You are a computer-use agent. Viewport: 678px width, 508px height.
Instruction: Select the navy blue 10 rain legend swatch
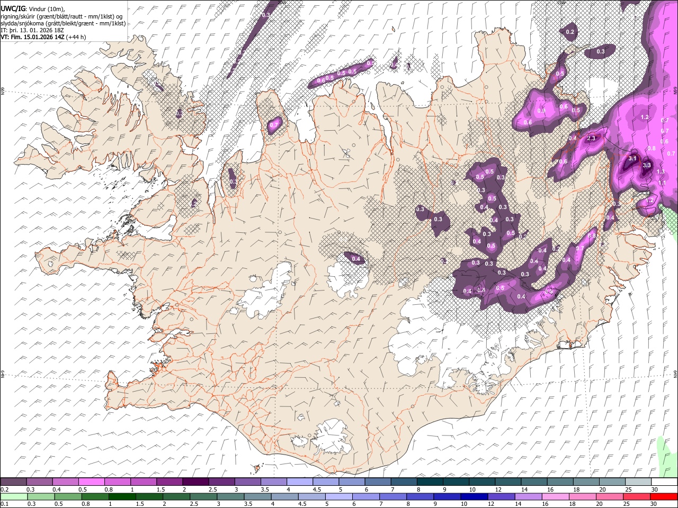[x=474, y=496]
